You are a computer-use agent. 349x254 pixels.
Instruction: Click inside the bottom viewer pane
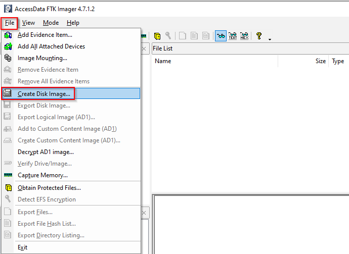251,224
